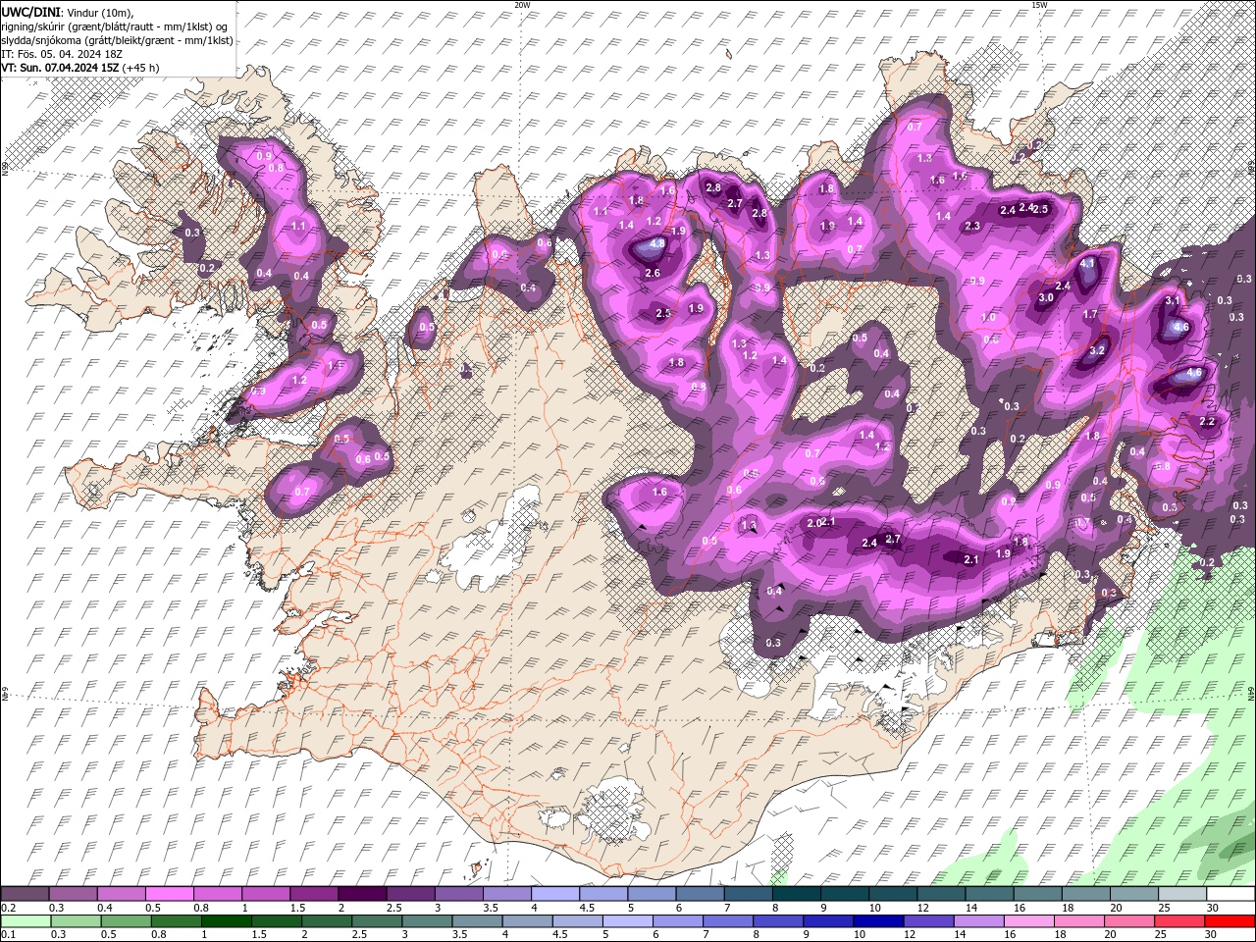Click the '15W' longitude label at the top

pos(1038,5)
